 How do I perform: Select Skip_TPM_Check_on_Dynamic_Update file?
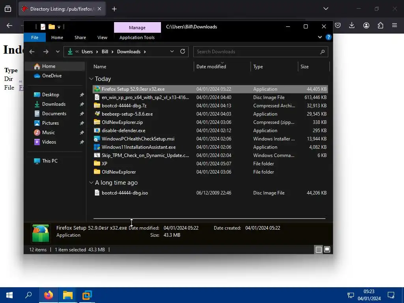[x=210, y=155]
